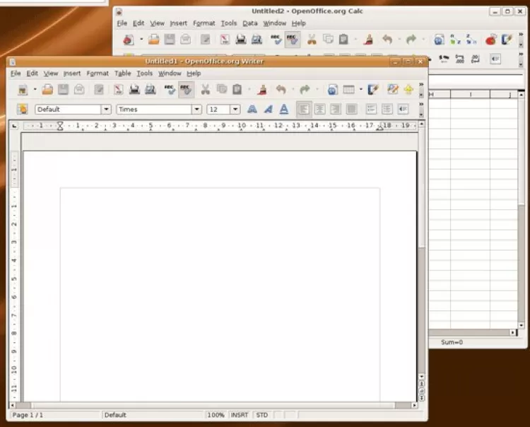Open the Table menu in Writer
This screenshot has height=427, width=530.
123,74
